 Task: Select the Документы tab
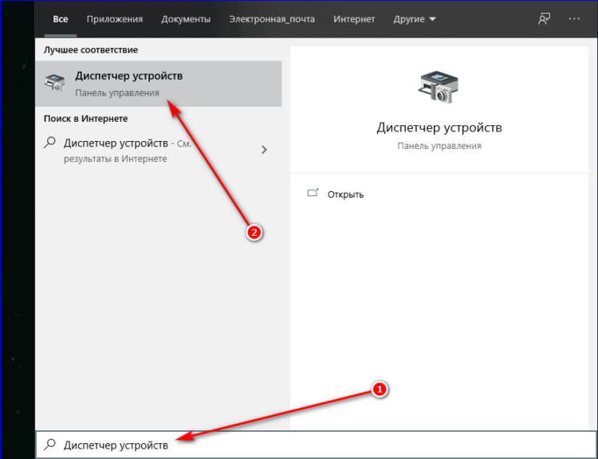point(186,18)
